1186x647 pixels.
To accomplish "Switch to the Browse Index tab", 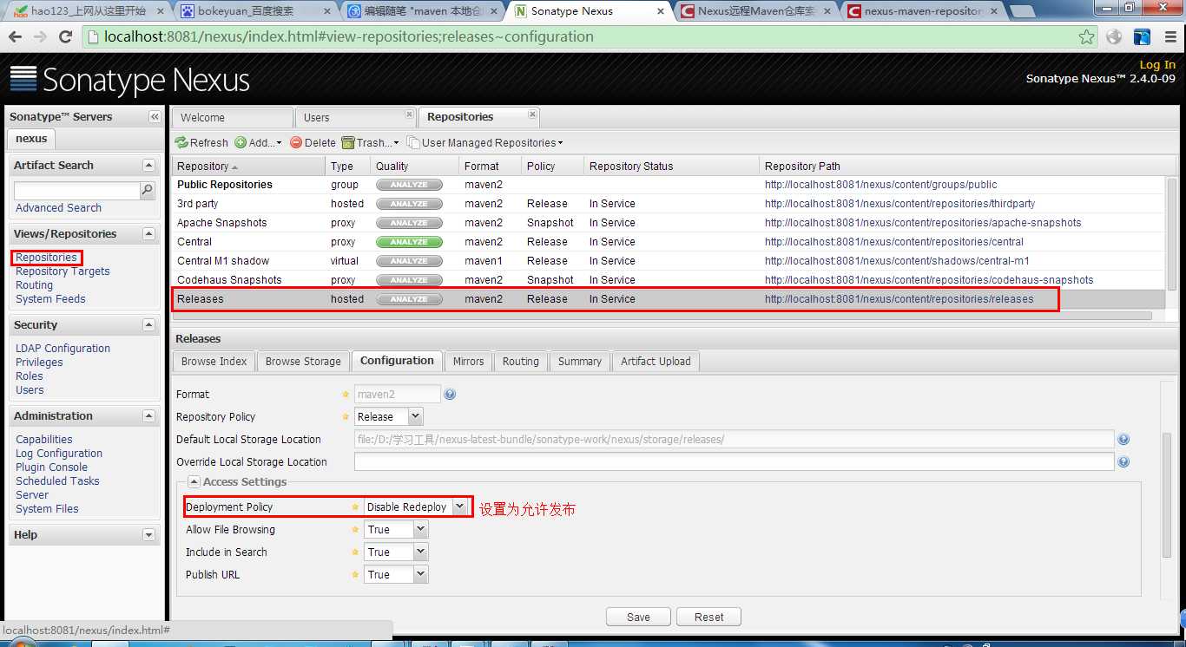I will point(214,361).
